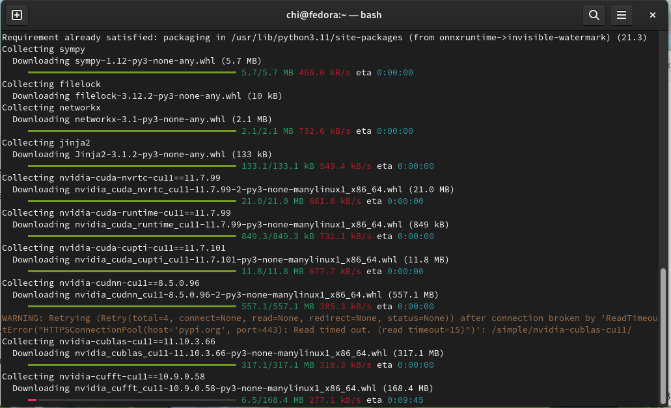Click the speed value '466.0 kB/s'
Screen dimensions: 671x408
325,73
